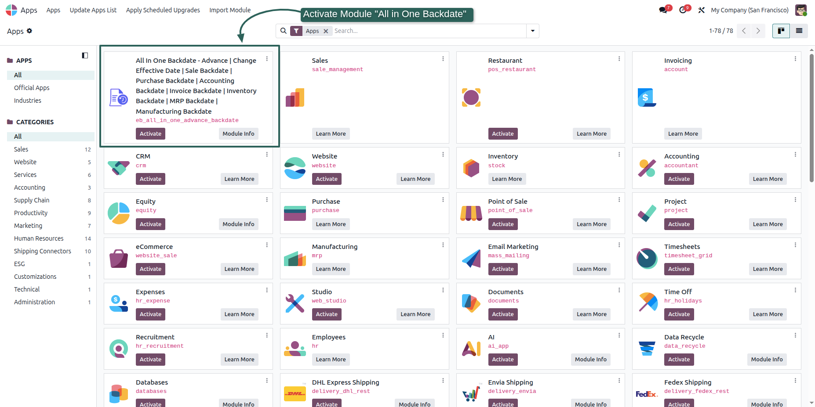Viewport: 815px width, 407px height.
Task: Click Learn More on Sales card
Action: tap(331, 134)
